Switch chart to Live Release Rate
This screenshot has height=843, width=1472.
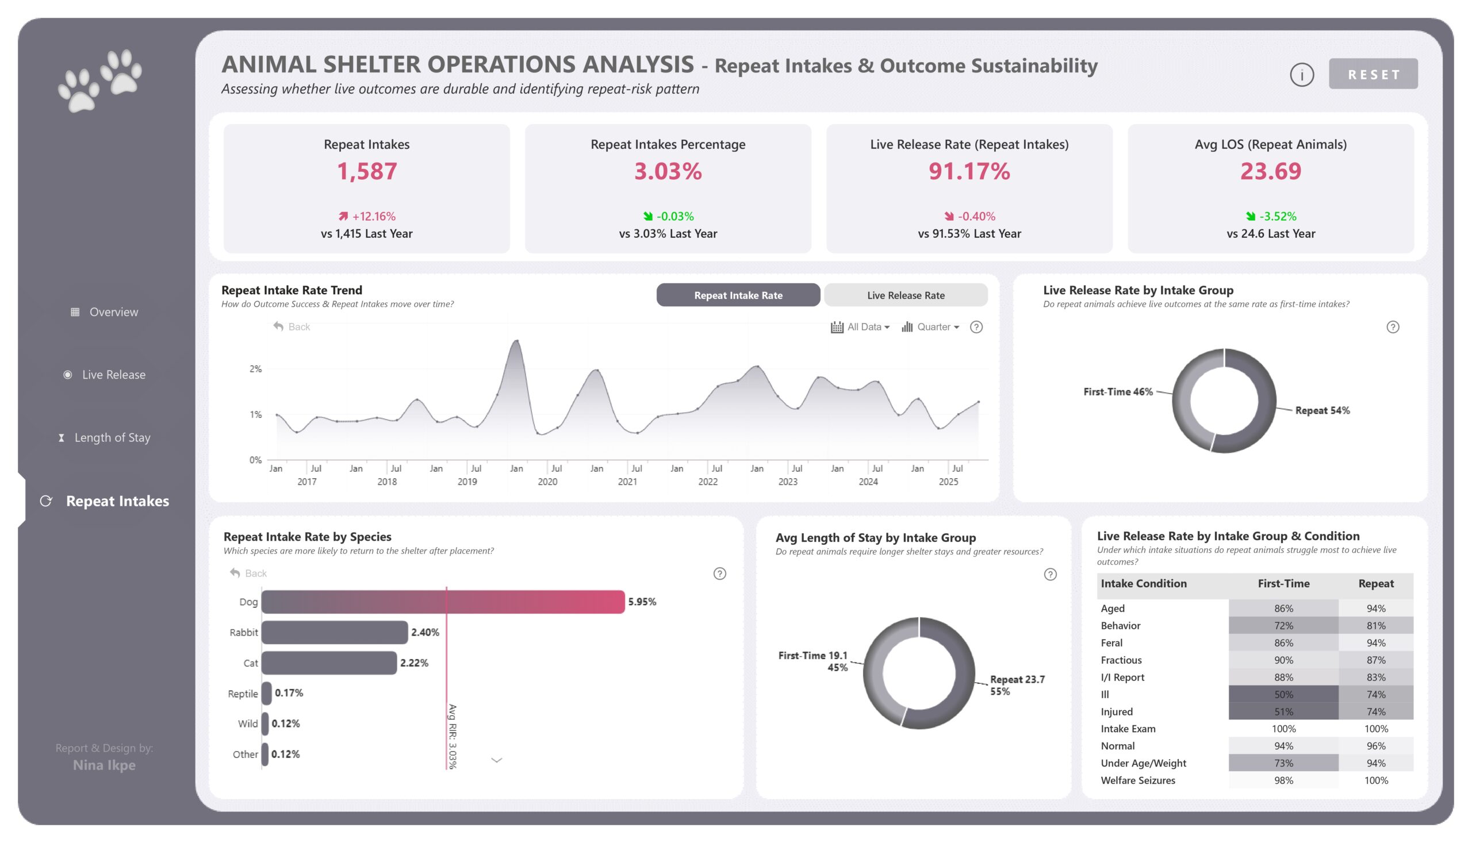[x=905, y=295]
